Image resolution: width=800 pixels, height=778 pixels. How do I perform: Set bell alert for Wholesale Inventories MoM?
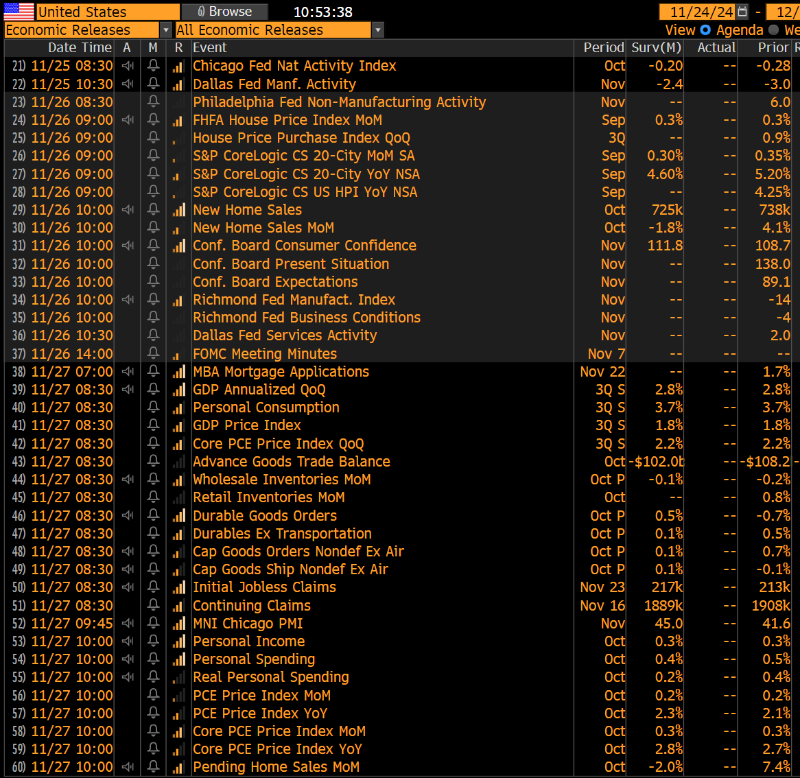153,479
